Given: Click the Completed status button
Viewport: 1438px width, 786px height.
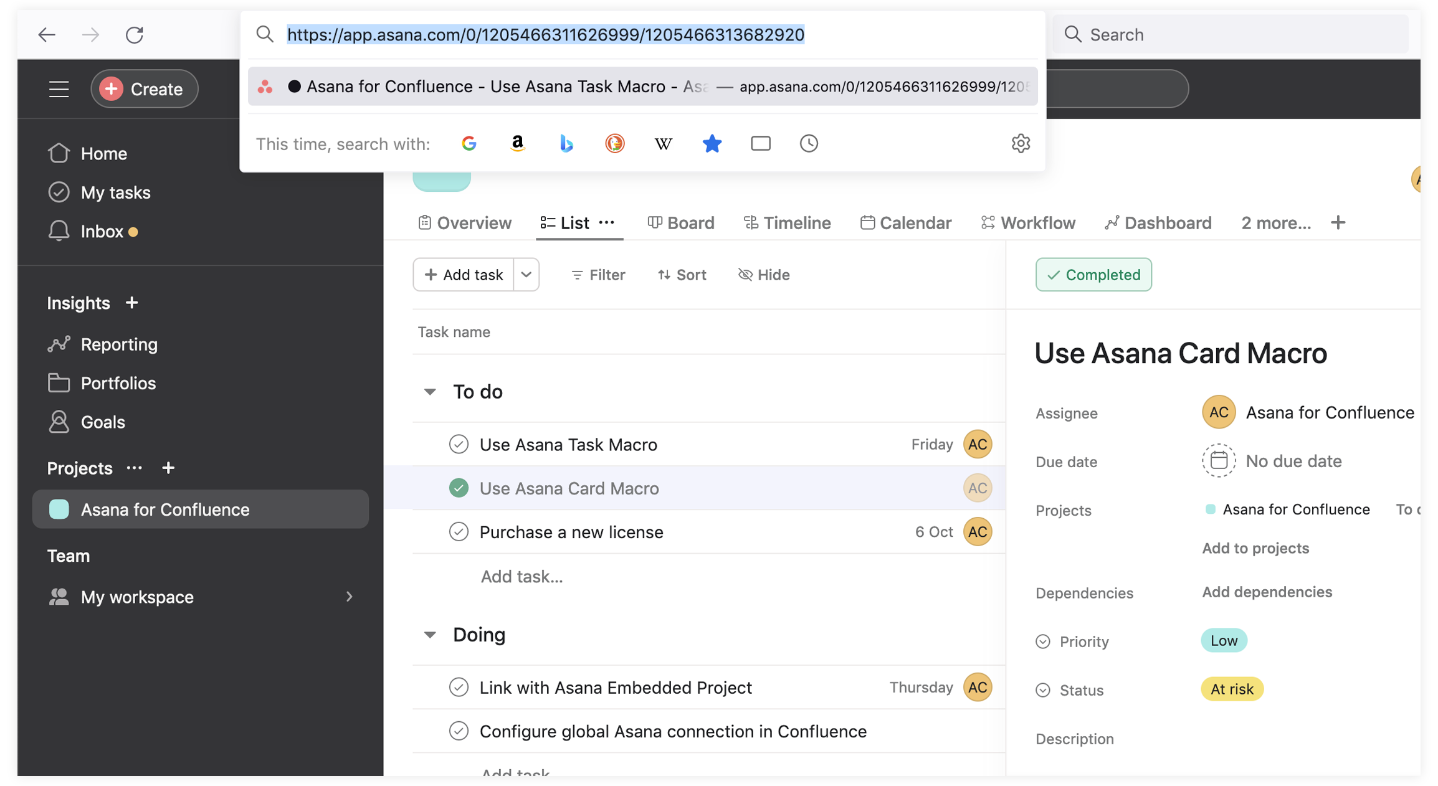Looking at the screenshot, I should point(1093,275).
